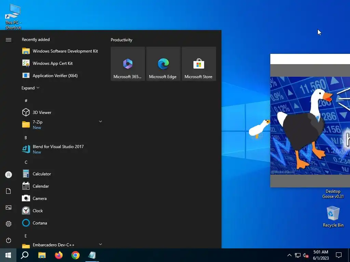Open Pictures from Start sidebar
This screenshot has height=262, width=350.
[x=9, y=207]
